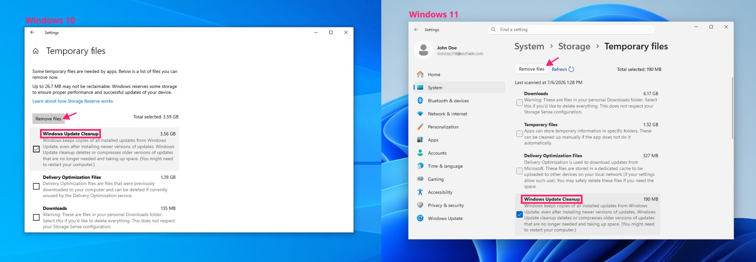Click Refresh next to Remove files
This screenshot has width=756, height=262.
563,69
